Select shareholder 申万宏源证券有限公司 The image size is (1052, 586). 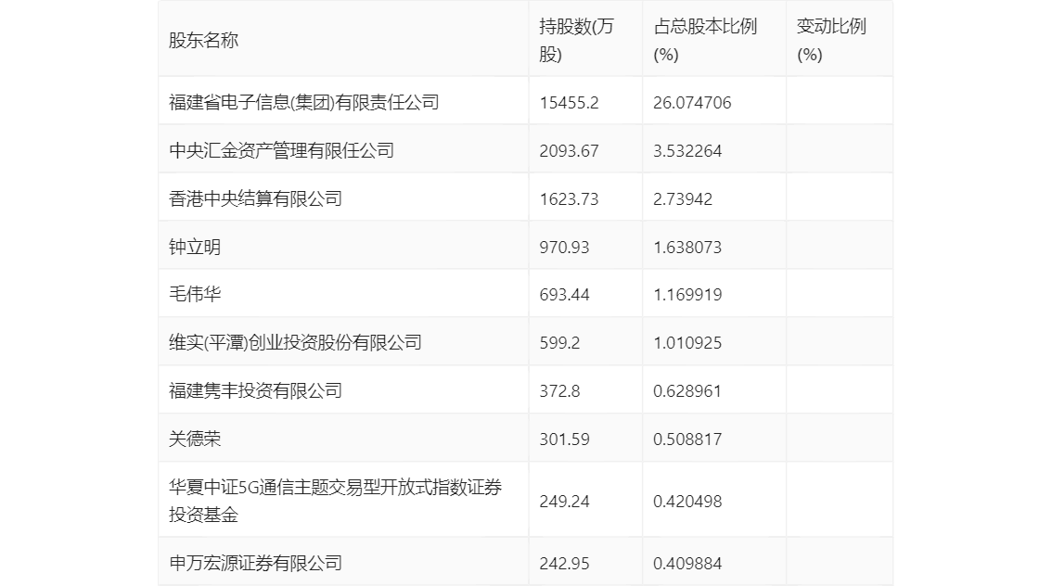tap(255, 563)
